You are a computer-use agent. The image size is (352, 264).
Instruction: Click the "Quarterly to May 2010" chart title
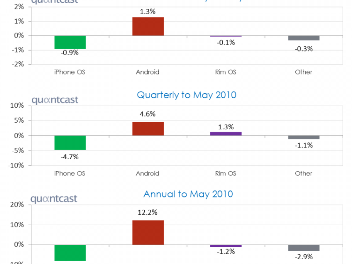point(187,95)
